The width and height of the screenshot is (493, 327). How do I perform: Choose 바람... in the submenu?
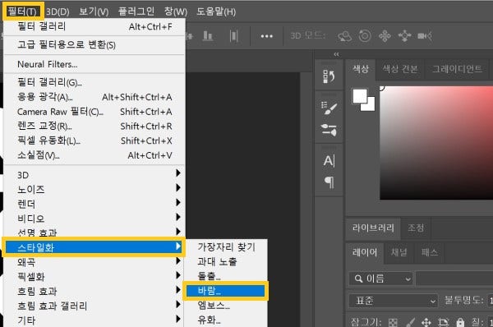click(x=225, y=291)
